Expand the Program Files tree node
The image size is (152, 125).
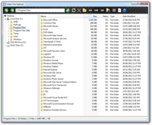(8, 28)
